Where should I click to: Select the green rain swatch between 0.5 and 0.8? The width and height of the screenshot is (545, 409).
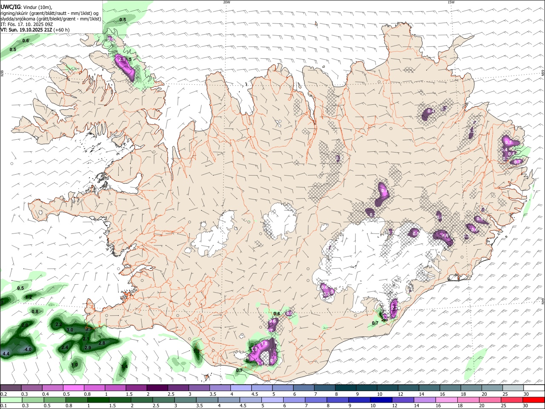[54, 400]
